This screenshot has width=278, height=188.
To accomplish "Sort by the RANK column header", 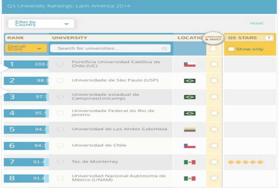I will [16, 38].
